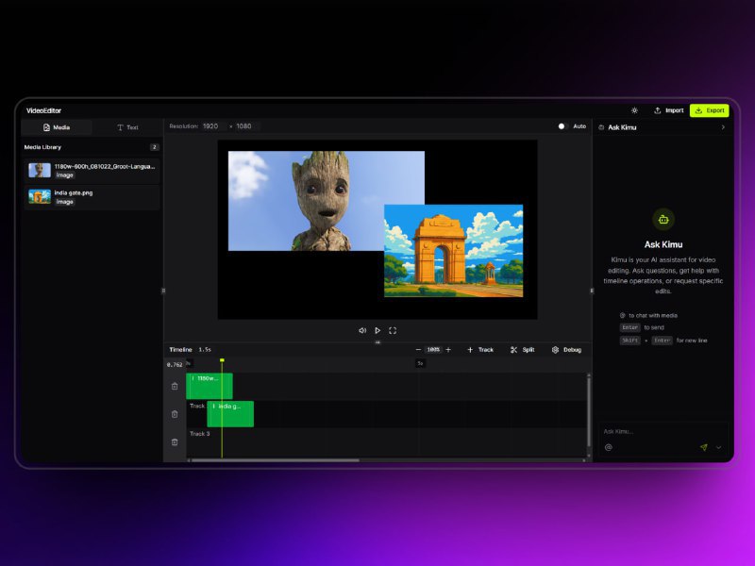Click the zoom out minus icon in the timeline
Image resolution: width=755 pixels, height=566 pixels.
(x=418, y=350)
